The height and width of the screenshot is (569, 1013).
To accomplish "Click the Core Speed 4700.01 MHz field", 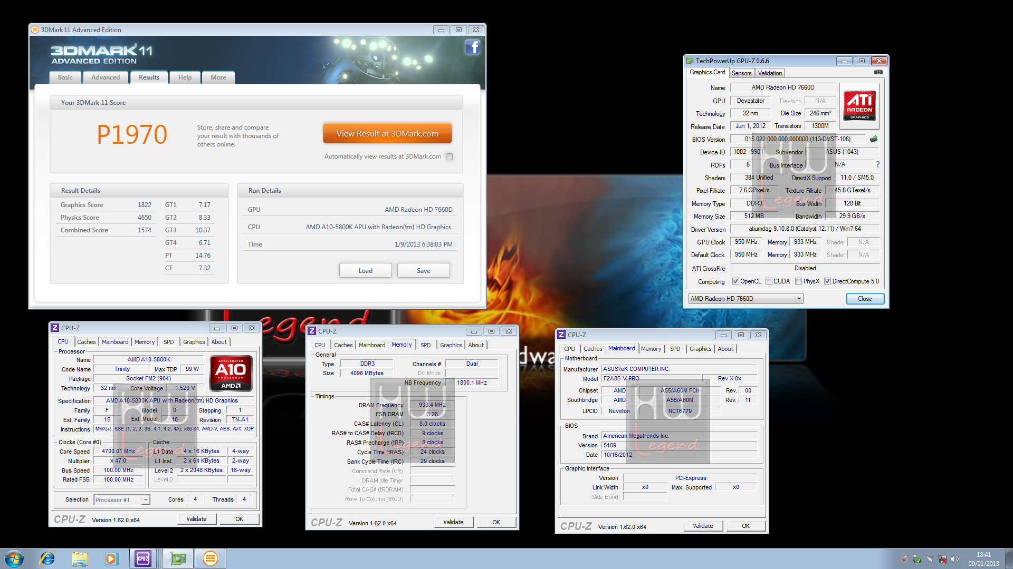I will point(119,452).
